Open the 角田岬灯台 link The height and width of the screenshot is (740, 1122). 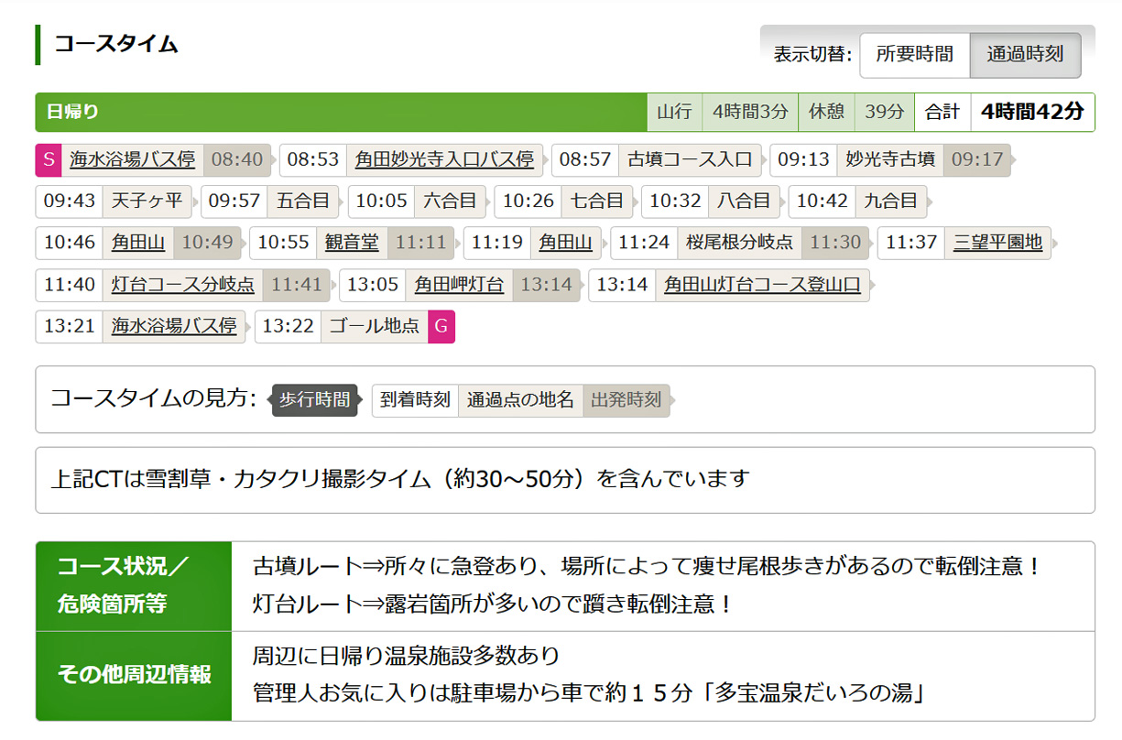coord(459,285)
